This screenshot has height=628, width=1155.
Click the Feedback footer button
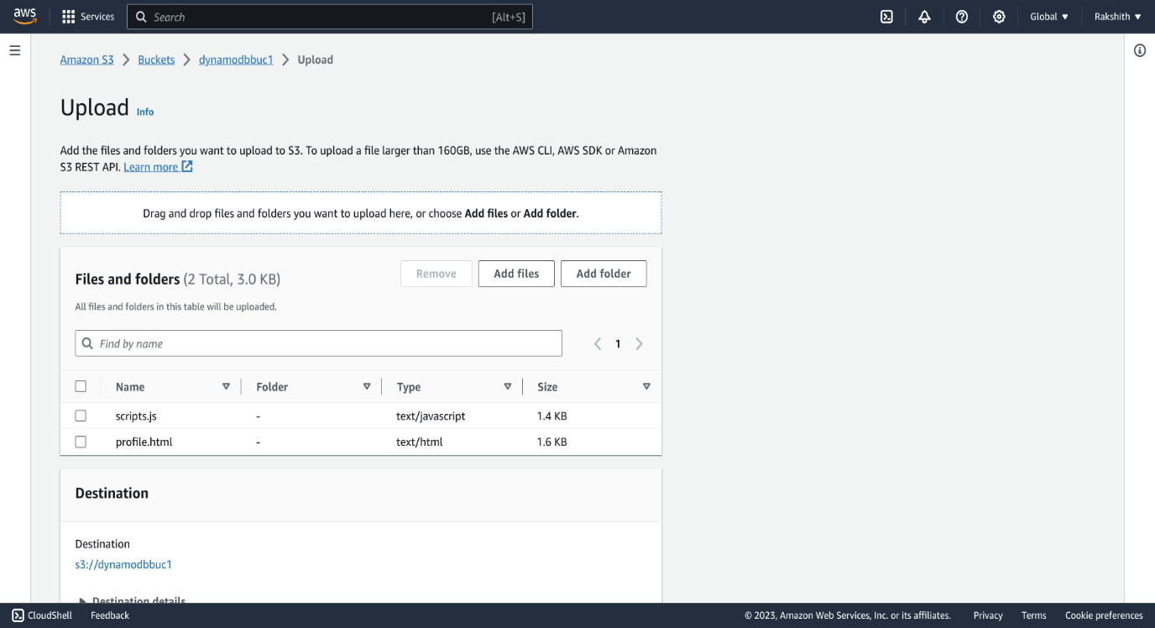(110, 615)
